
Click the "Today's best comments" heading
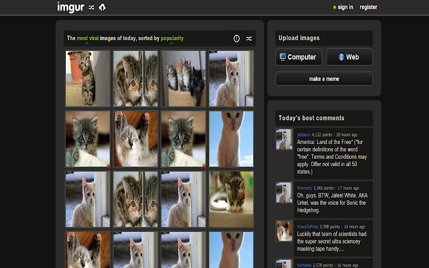point(311,118)
